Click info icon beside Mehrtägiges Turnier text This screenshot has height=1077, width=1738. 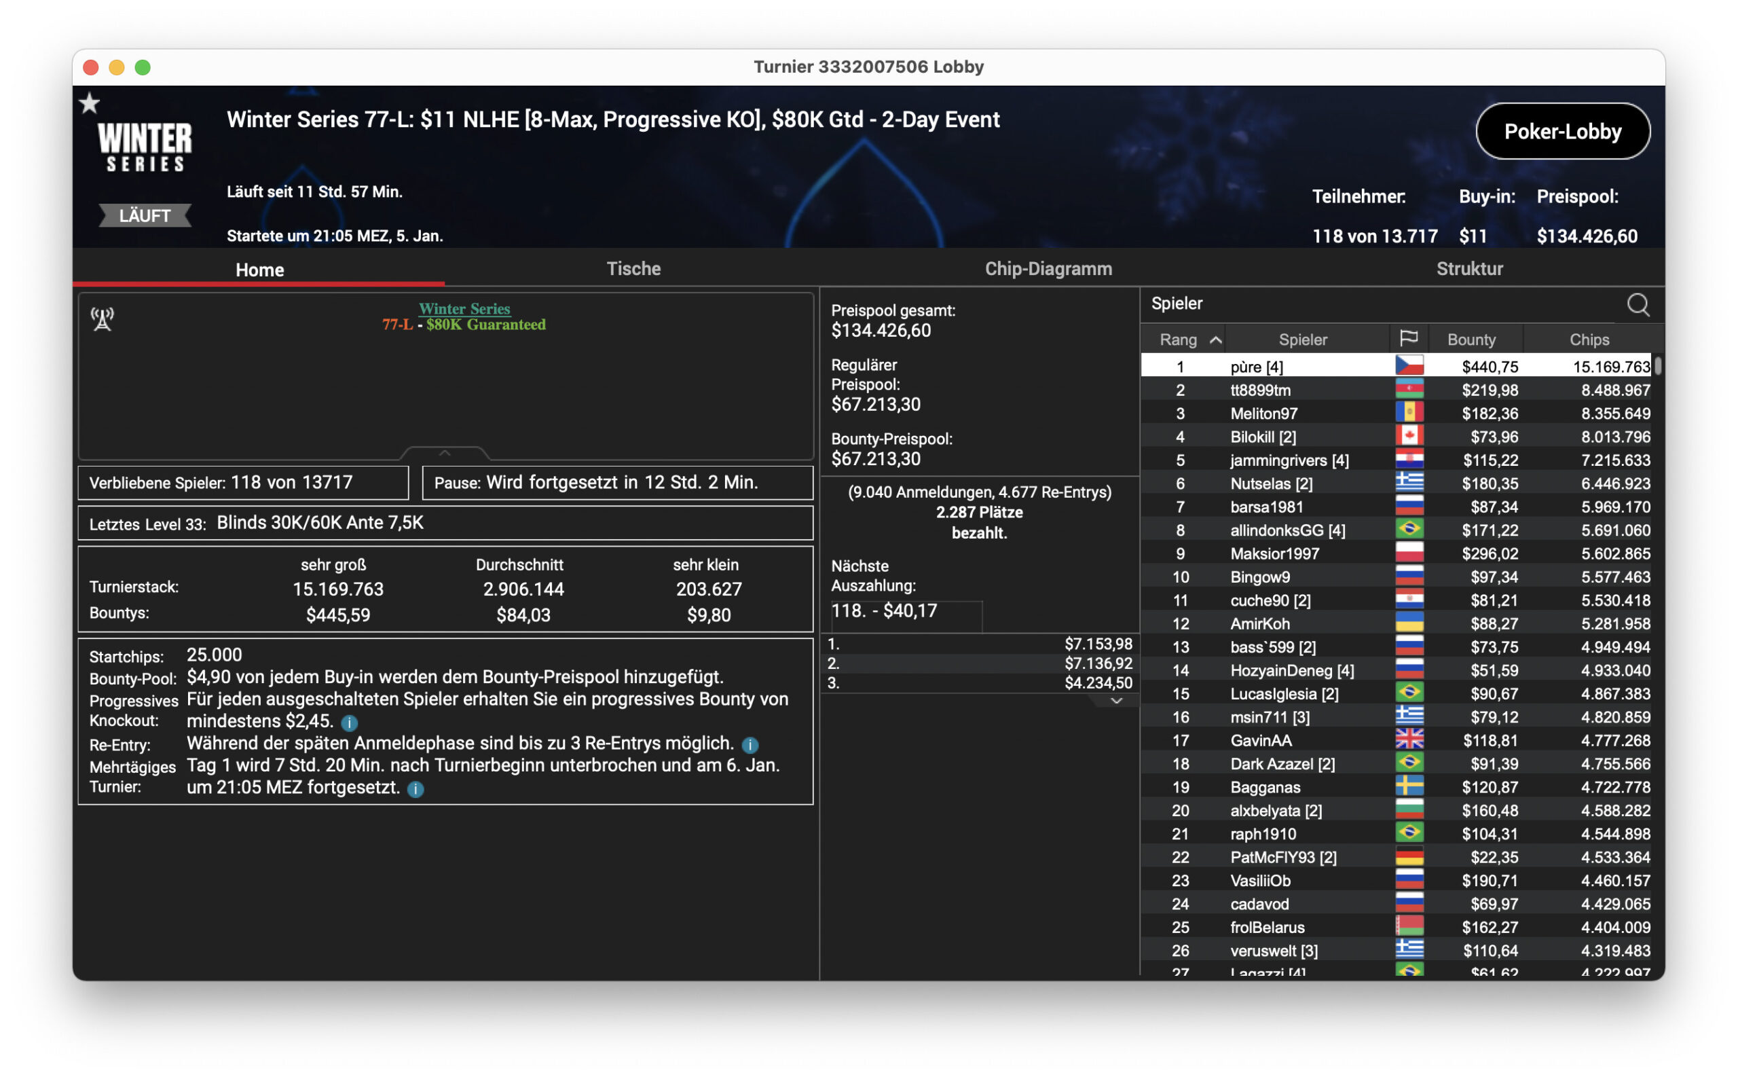(x=415, y=789)
